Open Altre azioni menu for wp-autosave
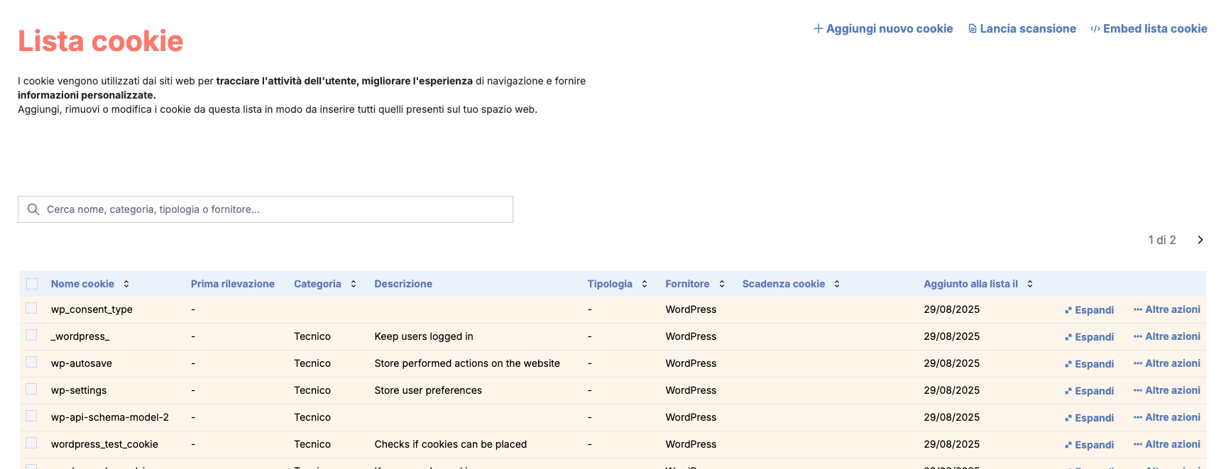Viewport: 1231px width, 469px height. [1166, 363]
